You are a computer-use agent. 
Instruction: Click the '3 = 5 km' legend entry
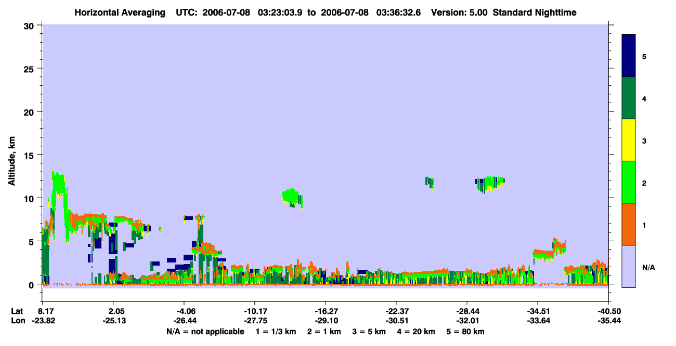369,331
